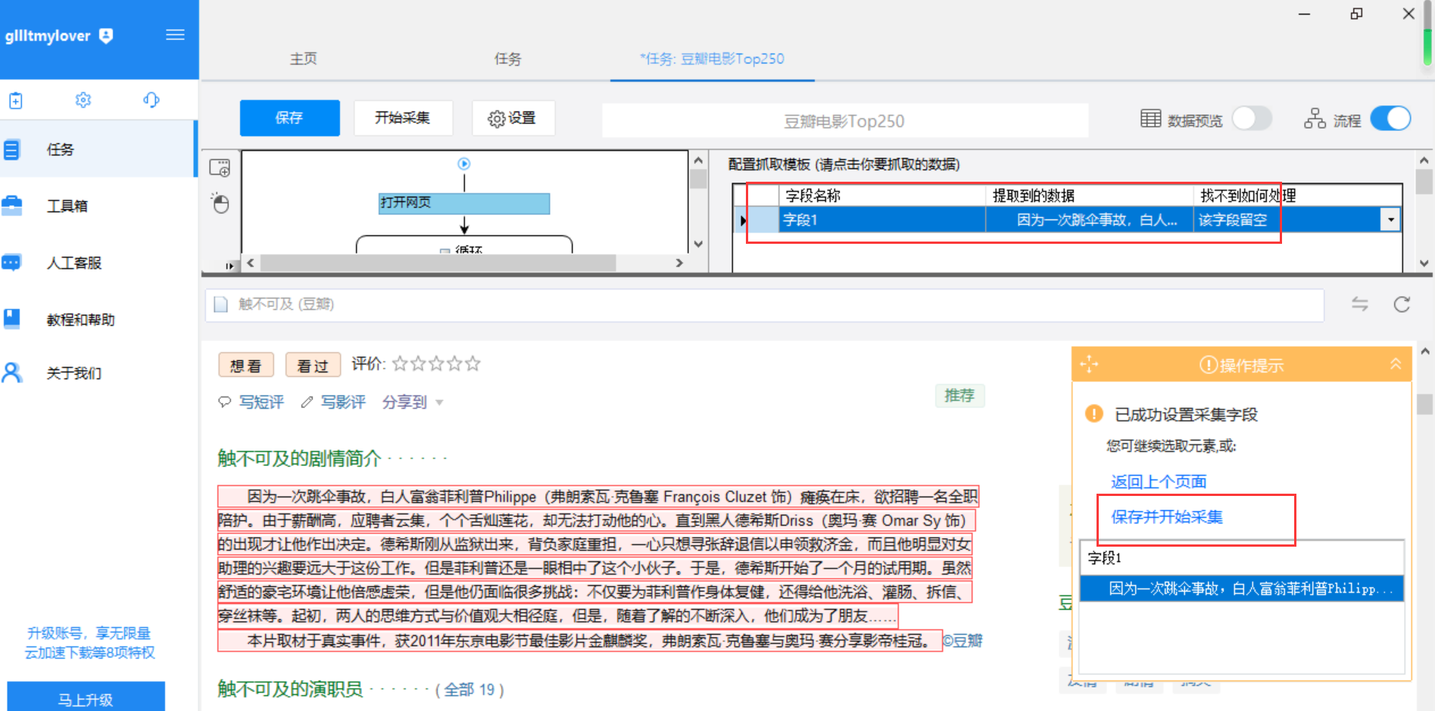Open the hamburger menu in sidebar header

point(175,35)
